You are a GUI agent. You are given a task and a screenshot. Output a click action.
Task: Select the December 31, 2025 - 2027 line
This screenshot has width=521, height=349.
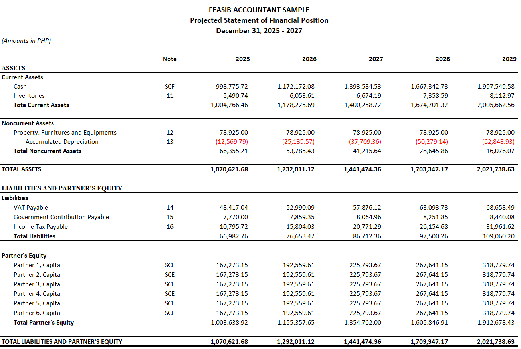pos(259,30)
